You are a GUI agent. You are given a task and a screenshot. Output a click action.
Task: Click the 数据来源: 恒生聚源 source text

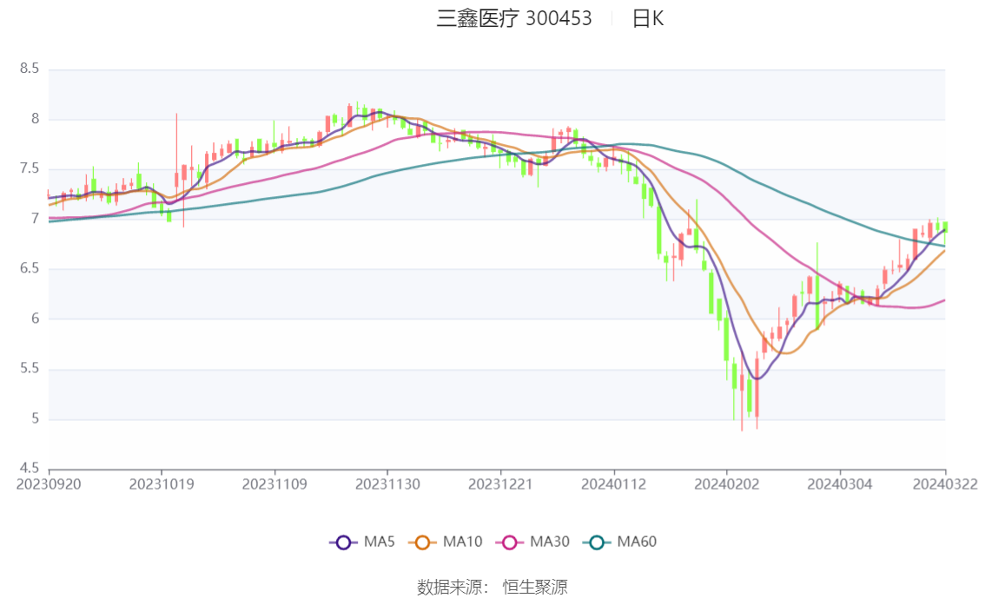pyautogui.click(x=492, y=588)
